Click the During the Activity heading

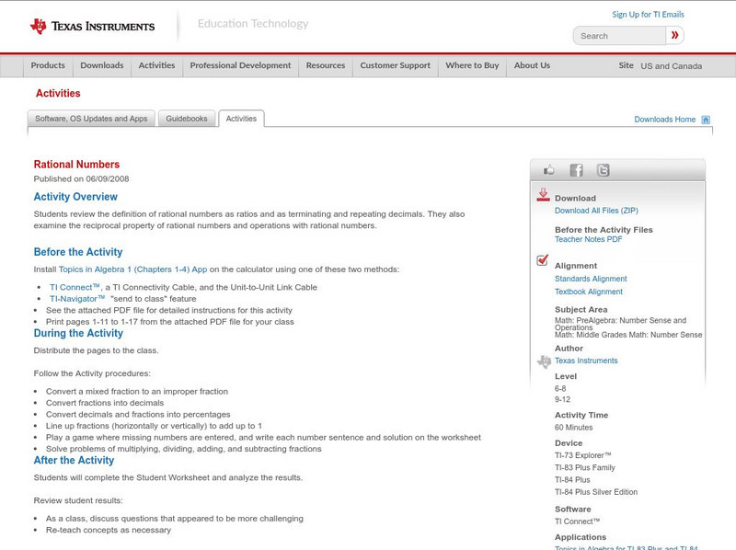(78, 333)
